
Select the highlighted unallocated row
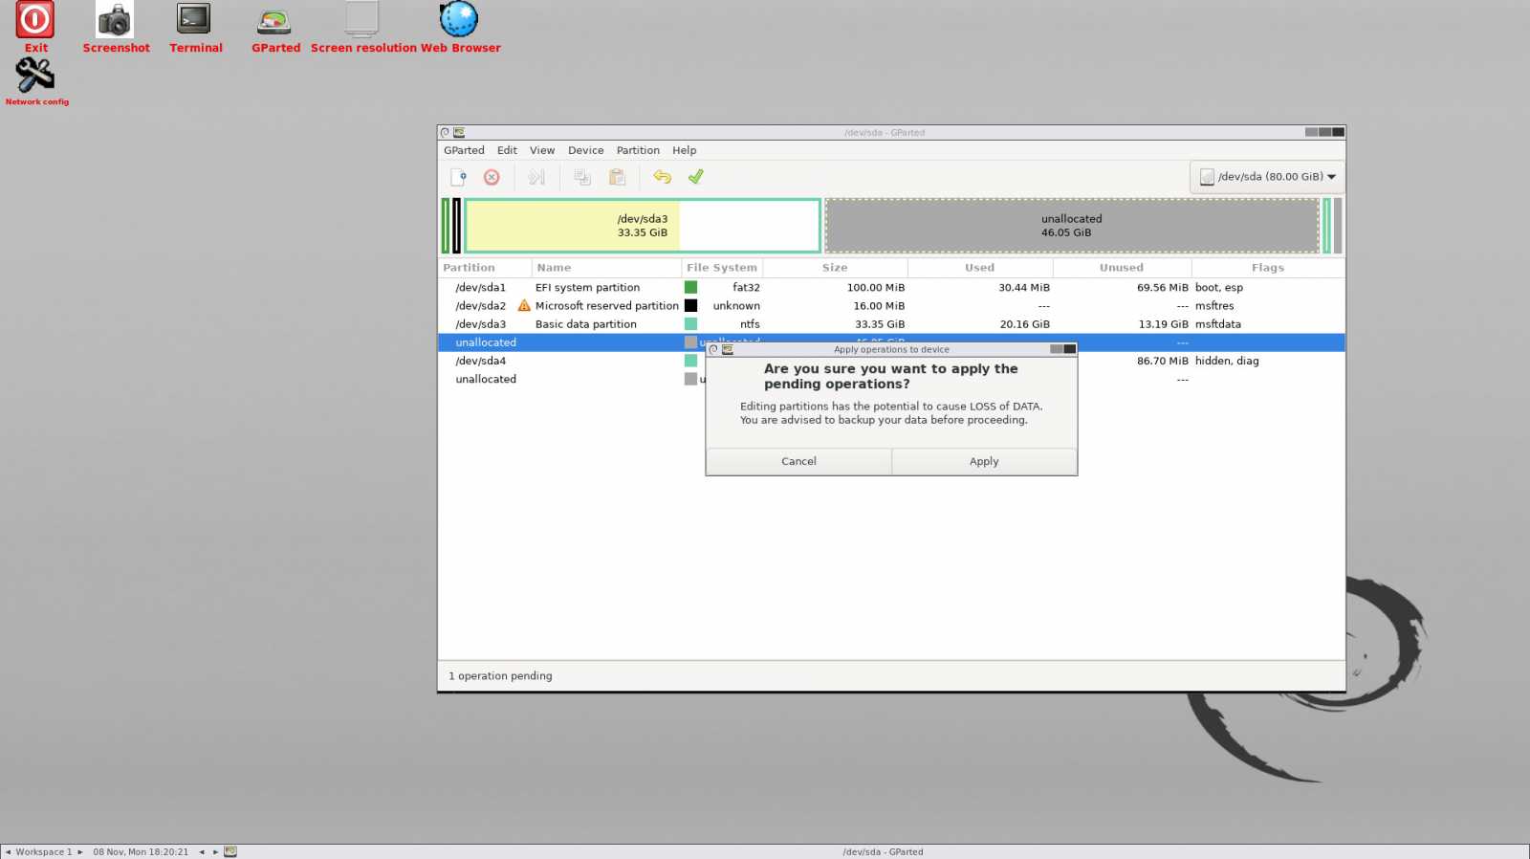[x=891, y=342]
